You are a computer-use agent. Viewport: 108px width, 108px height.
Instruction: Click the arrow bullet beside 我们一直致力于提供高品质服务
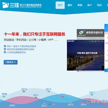coord(5,46)
